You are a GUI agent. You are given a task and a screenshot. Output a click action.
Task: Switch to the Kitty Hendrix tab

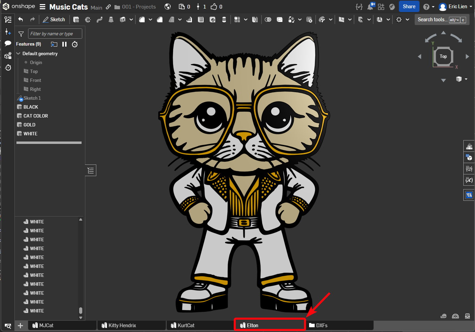coord(132,325)
